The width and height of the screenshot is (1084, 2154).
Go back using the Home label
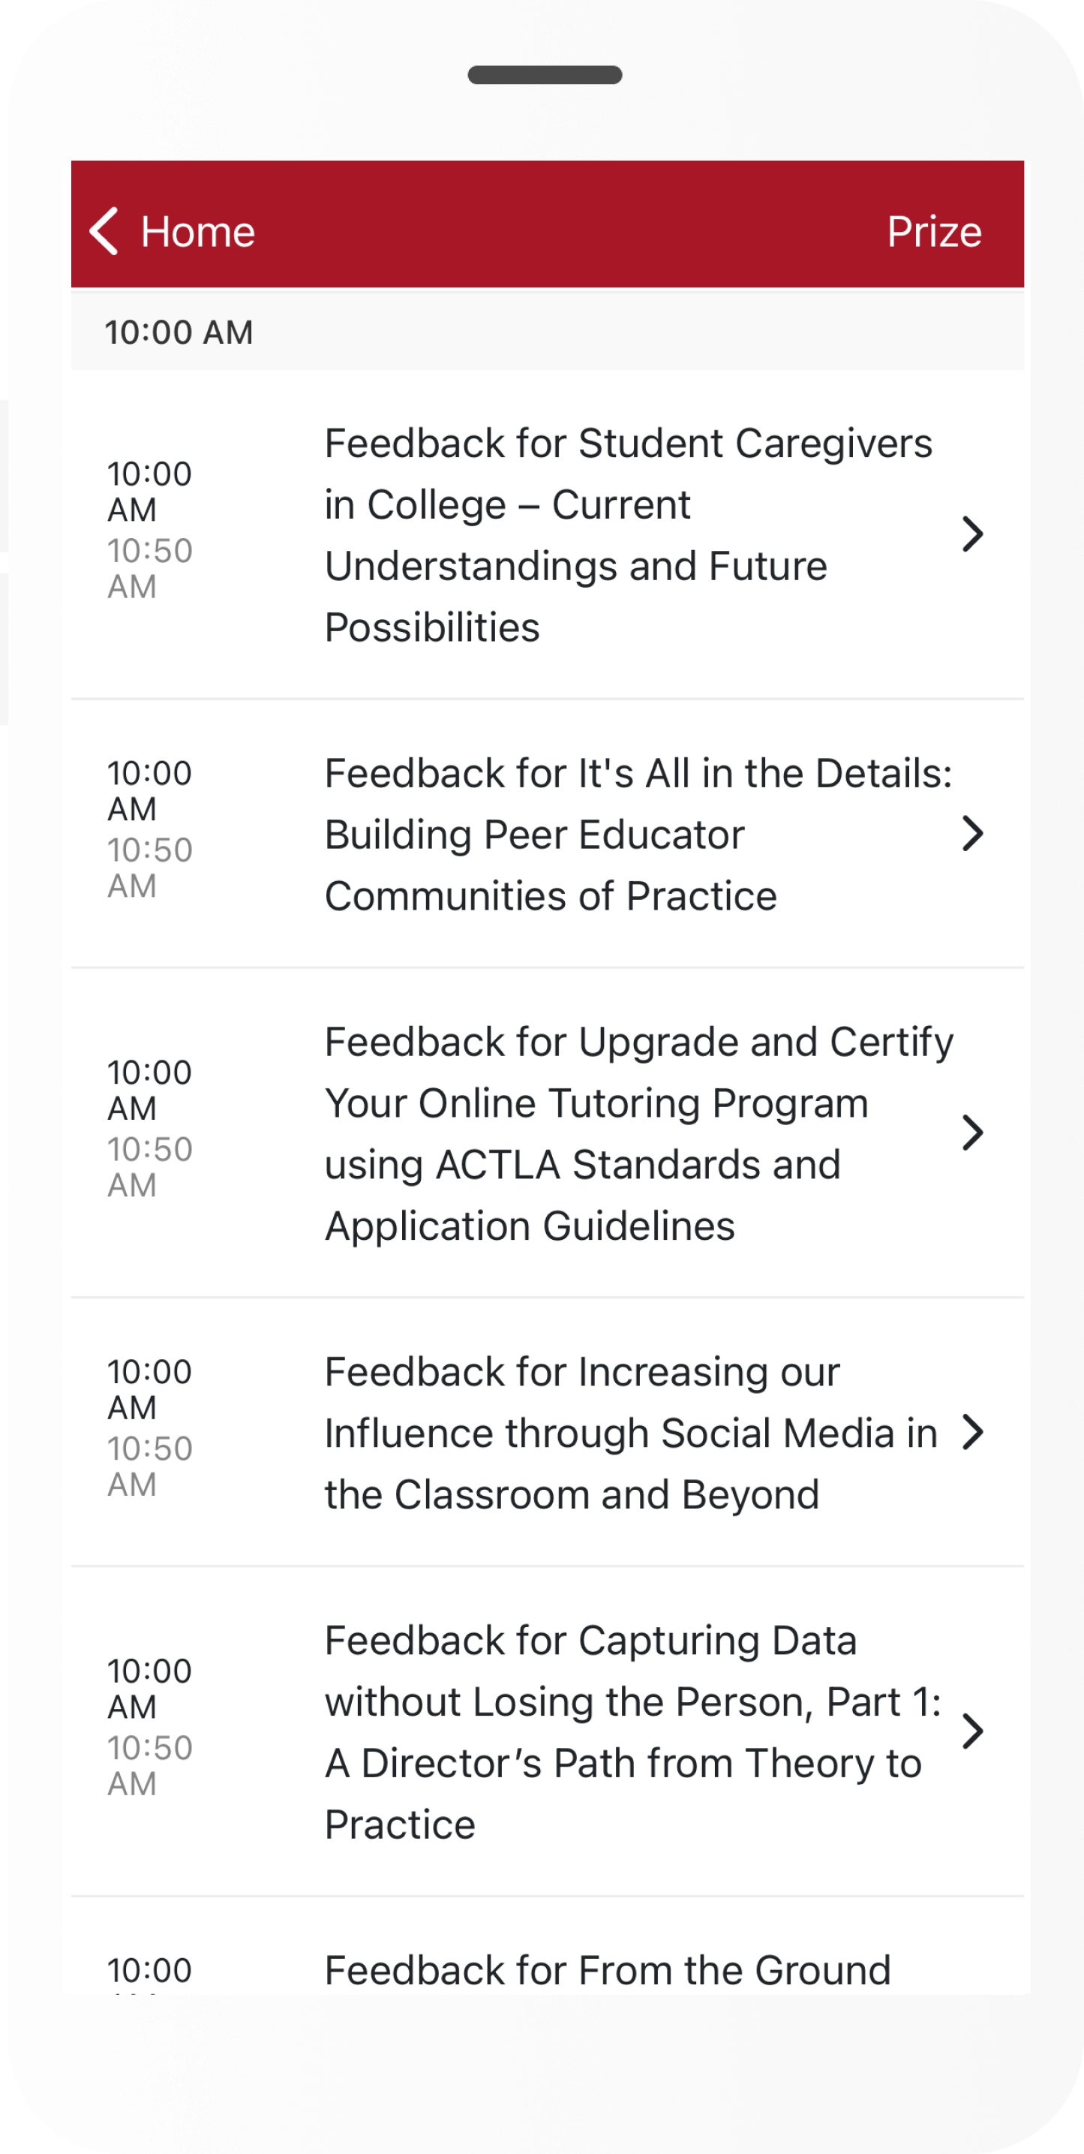(197, 232)
